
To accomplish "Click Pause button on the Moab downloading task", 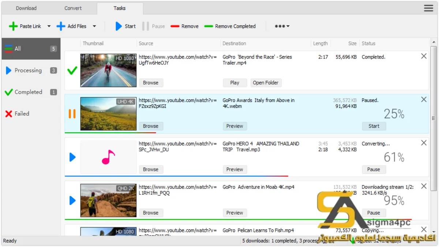I will (x=374, y=213).
